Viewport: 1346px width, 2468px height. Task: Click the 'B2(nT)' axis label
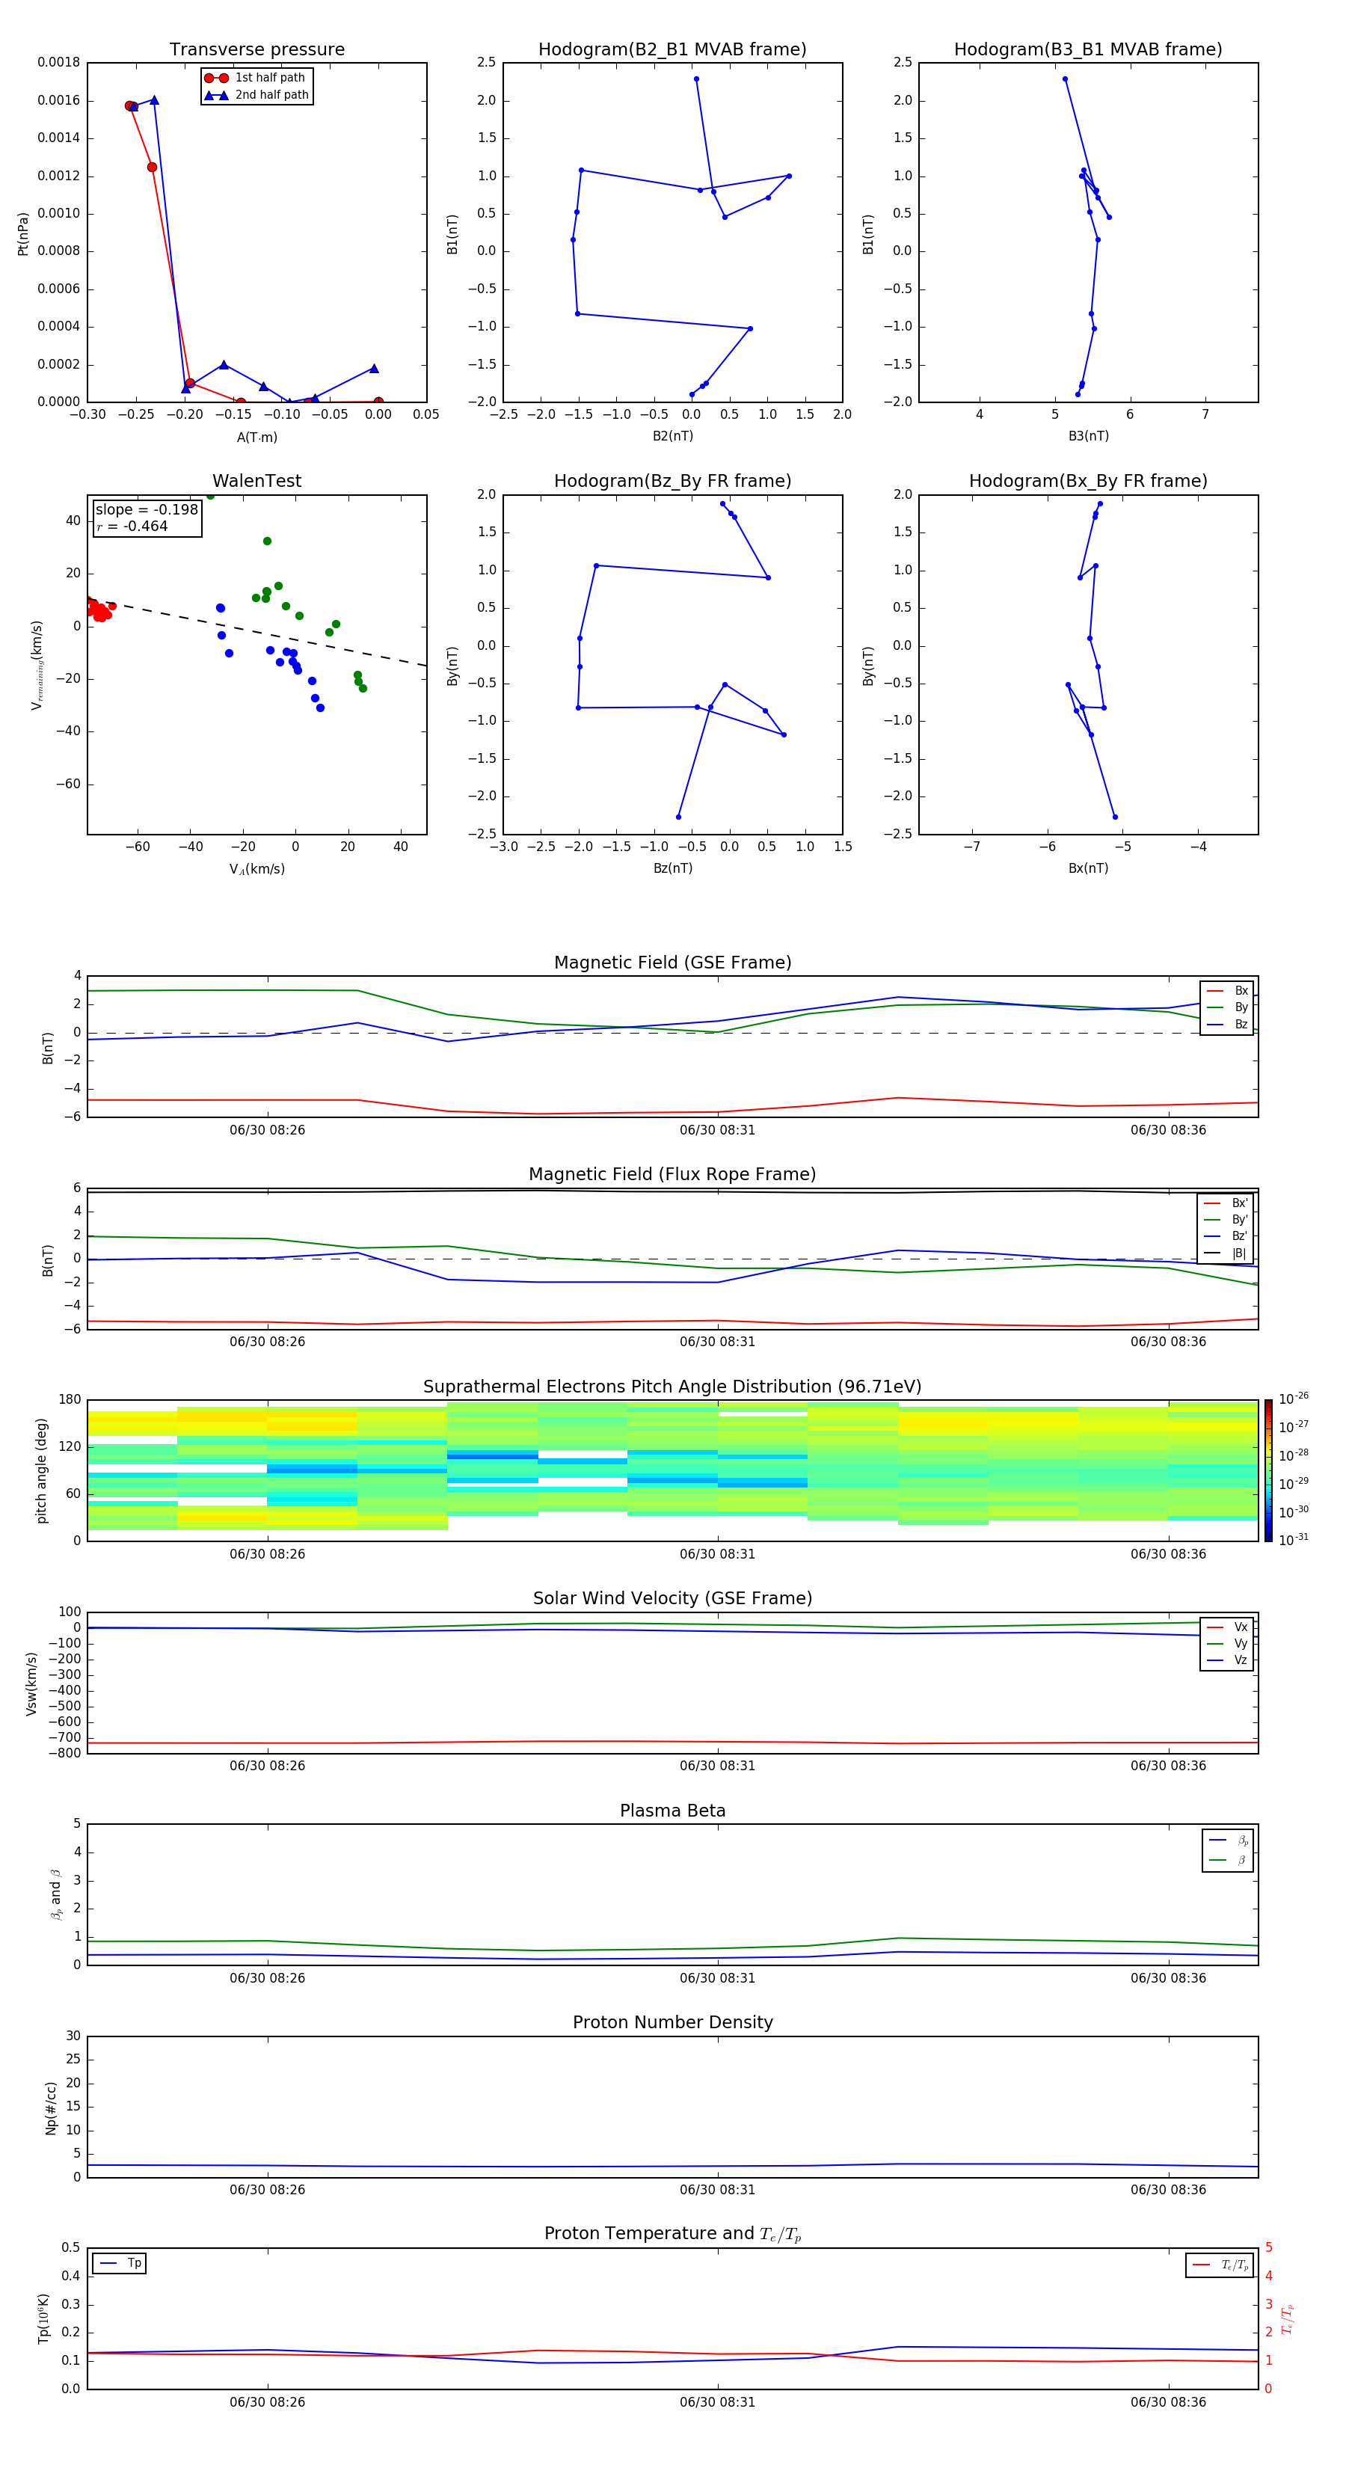[672, 436]
